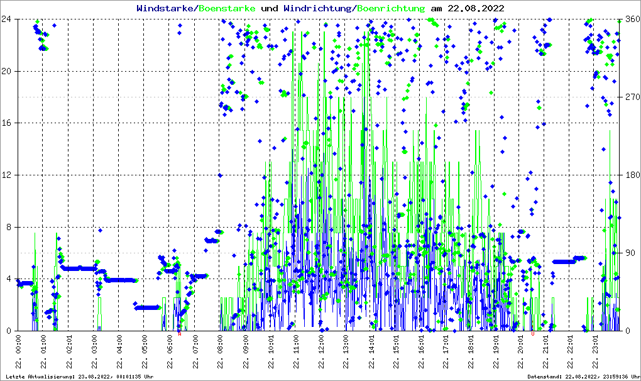Select the red sunrise marker 'A'
This screenshot has height=381, width=641.
[180, 334]
